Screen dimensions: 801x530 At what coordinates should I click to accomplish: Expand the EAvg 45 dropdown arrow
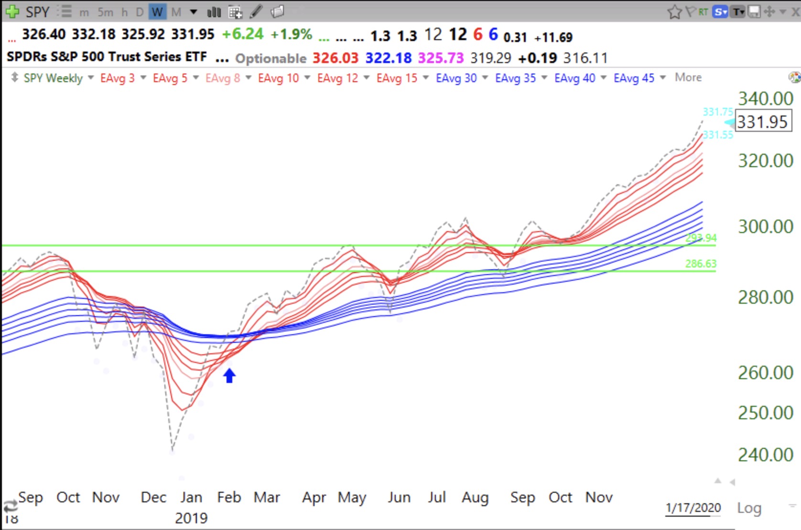click(662, 77)
